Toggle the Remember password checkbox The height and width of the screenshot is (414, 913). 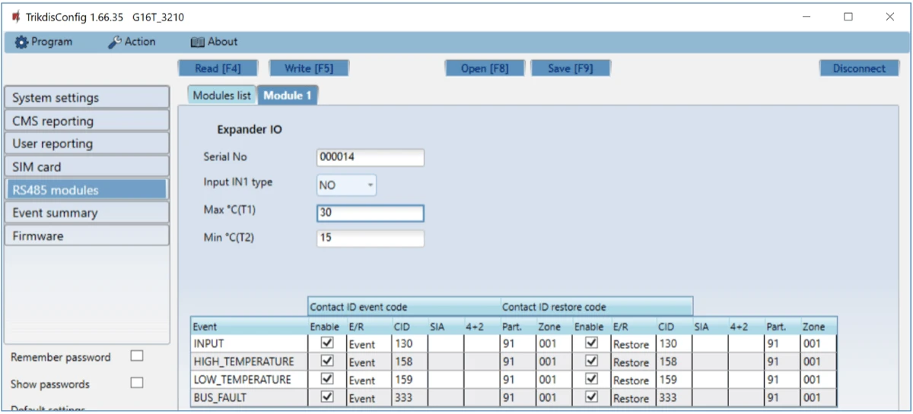coord(137,356)
